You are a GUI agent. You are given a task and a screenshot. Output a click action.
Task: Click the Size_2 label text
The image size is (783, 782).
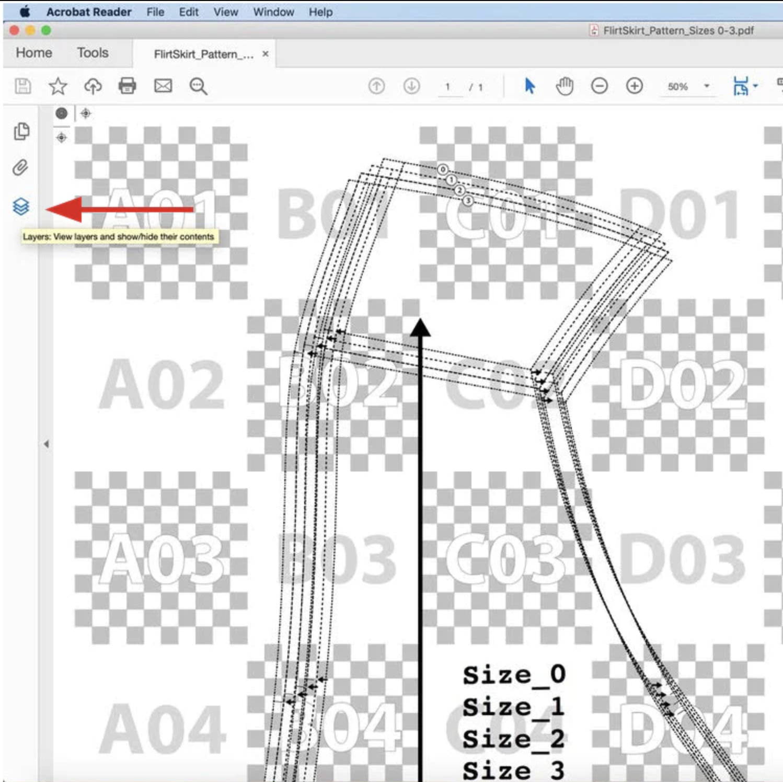click(x=514, y=739)
